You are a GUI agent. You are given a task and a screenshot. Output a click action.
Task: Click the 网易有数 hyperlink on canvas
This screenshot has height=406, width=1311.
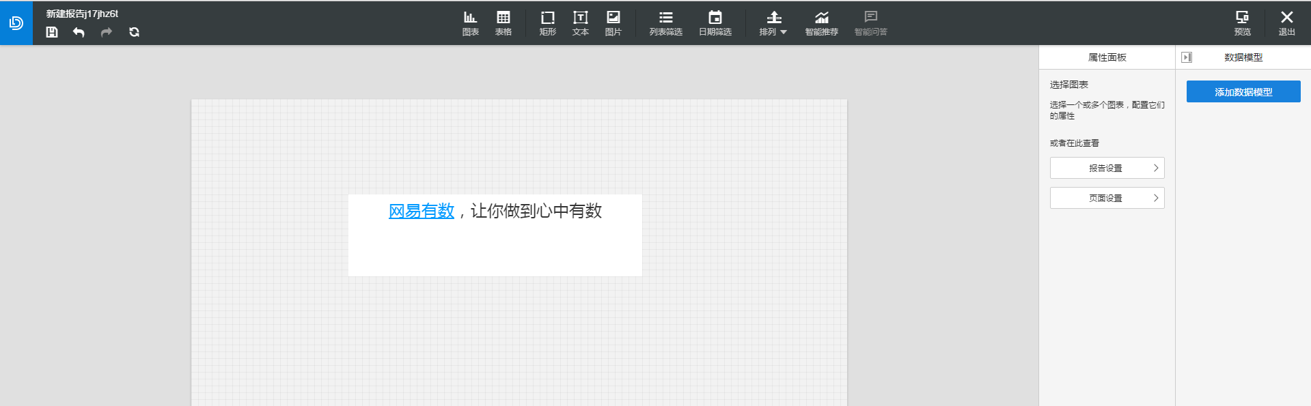422,211
